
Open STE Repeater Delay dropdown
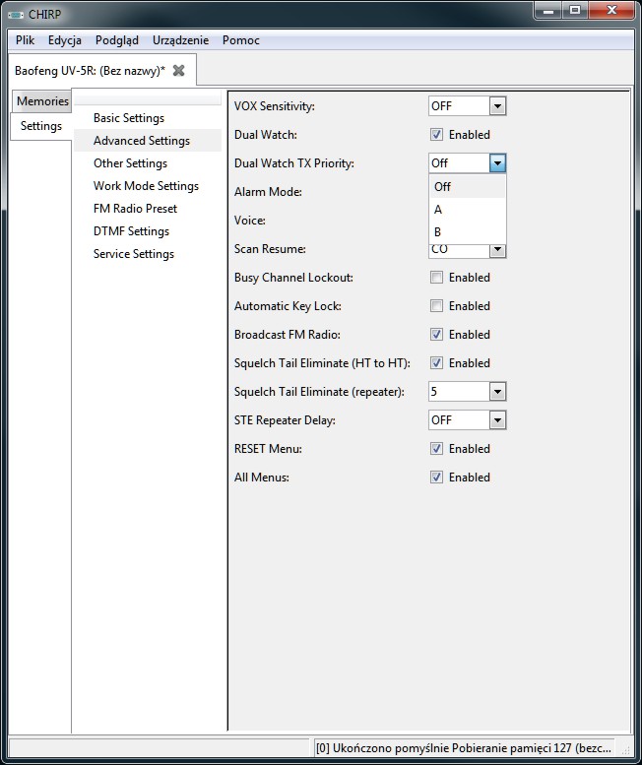(x=497, y=420)
